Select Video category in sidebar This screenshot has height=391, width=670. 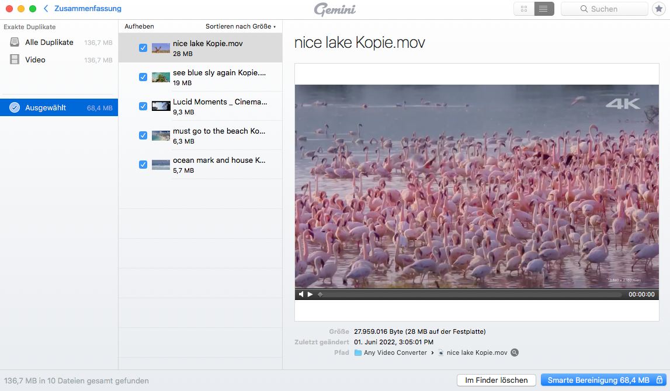(35, 60)
